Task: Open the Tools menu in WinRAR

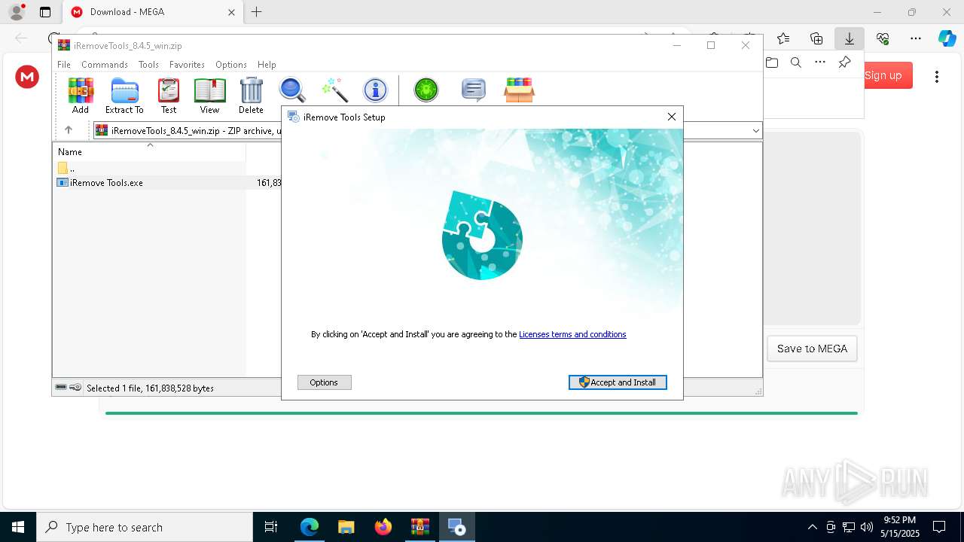Action: (148, 65)
